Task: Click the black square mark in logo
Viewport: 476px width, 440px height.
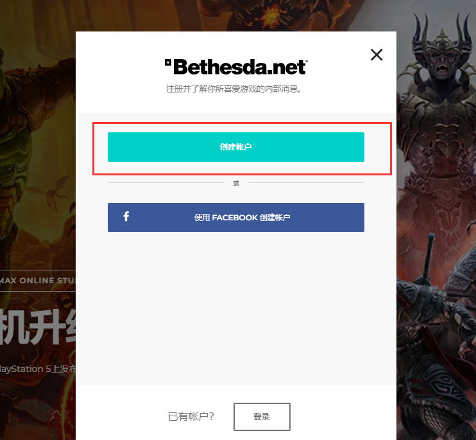Action: coord(168,62)
